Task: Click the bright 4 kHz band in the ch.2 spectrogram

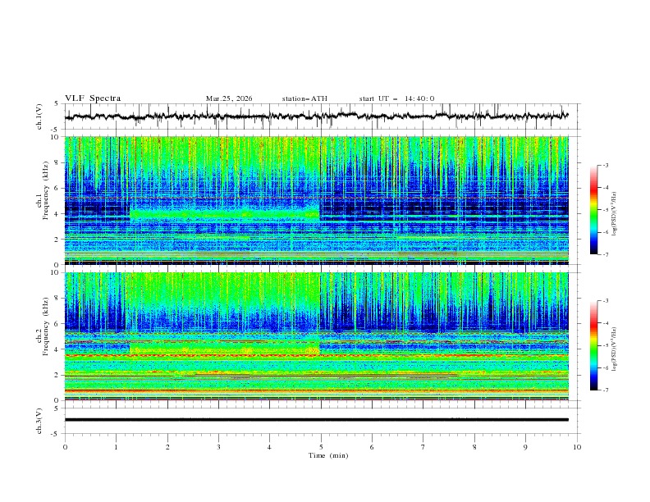Action: [225, 349]
